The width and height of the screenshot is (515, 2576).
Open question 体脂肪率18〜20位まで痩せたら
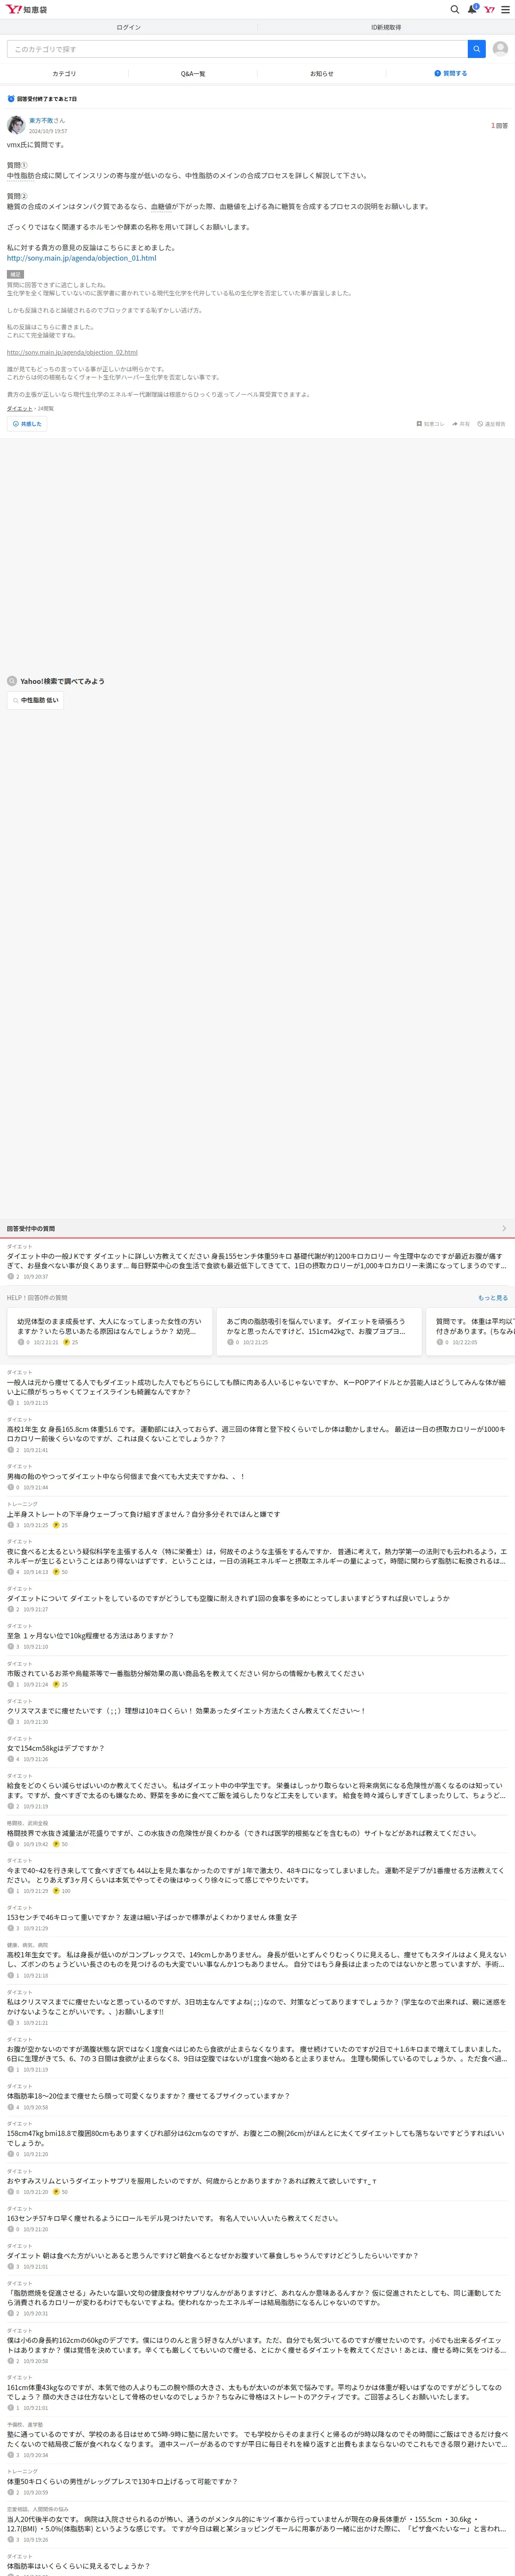149,2096
